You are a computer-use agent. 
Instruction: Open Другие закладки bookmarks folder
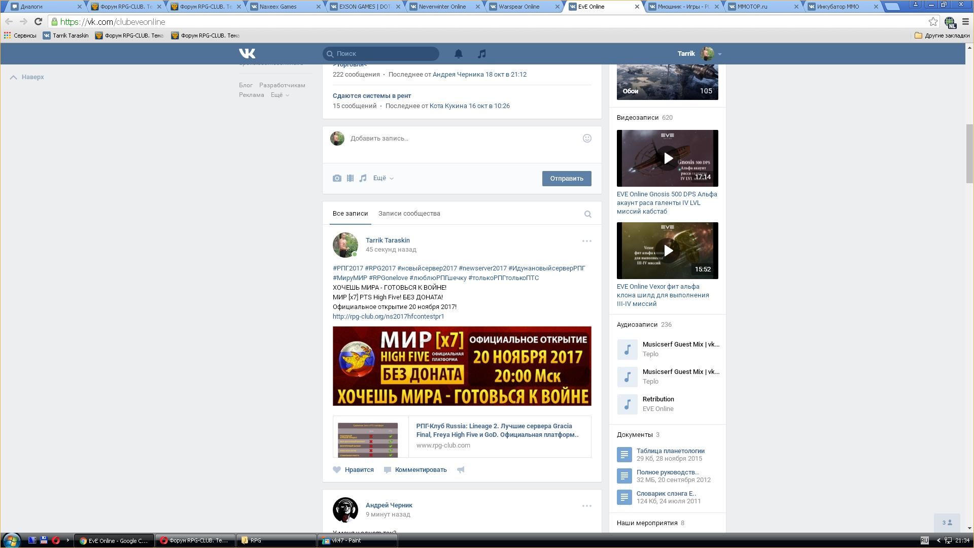(x=942, y=36)
